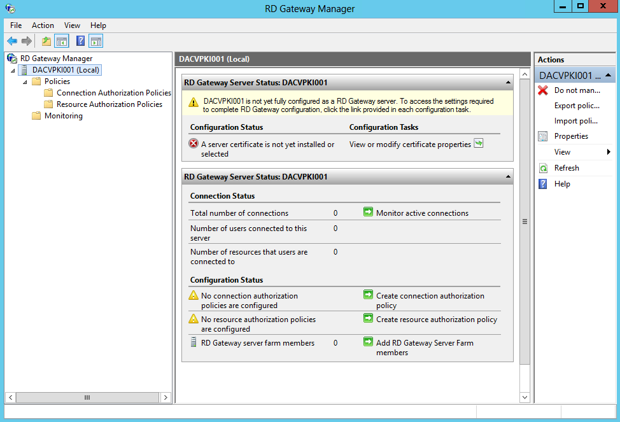The width and height of the screenshot is (620, 422).
Task: Collapse the Policies tree node
Action: pyautogui.click(x=25, y=82)
